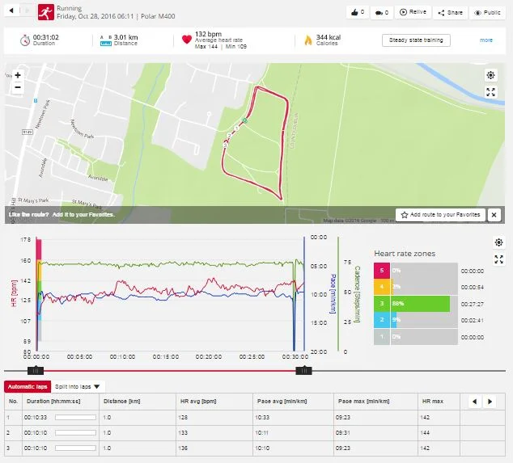
Task: Open chart settings gear icon
Action: click(x=498, y=242)
